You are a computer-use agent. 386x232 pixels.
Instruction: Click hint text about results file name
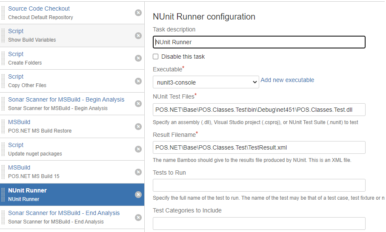252,160
